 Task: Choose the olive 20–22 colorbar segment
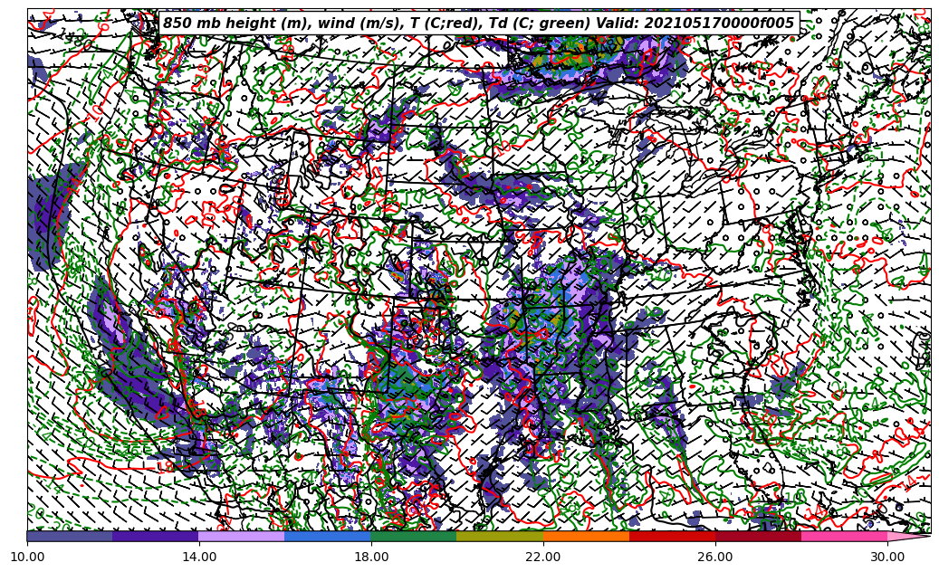(x=500, y=536)
